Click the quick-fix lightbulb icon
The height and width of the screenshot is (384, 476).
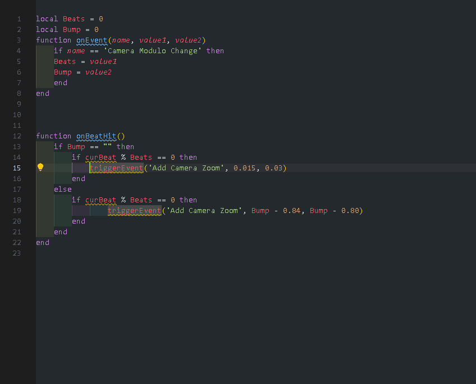[x=40, y=168]
